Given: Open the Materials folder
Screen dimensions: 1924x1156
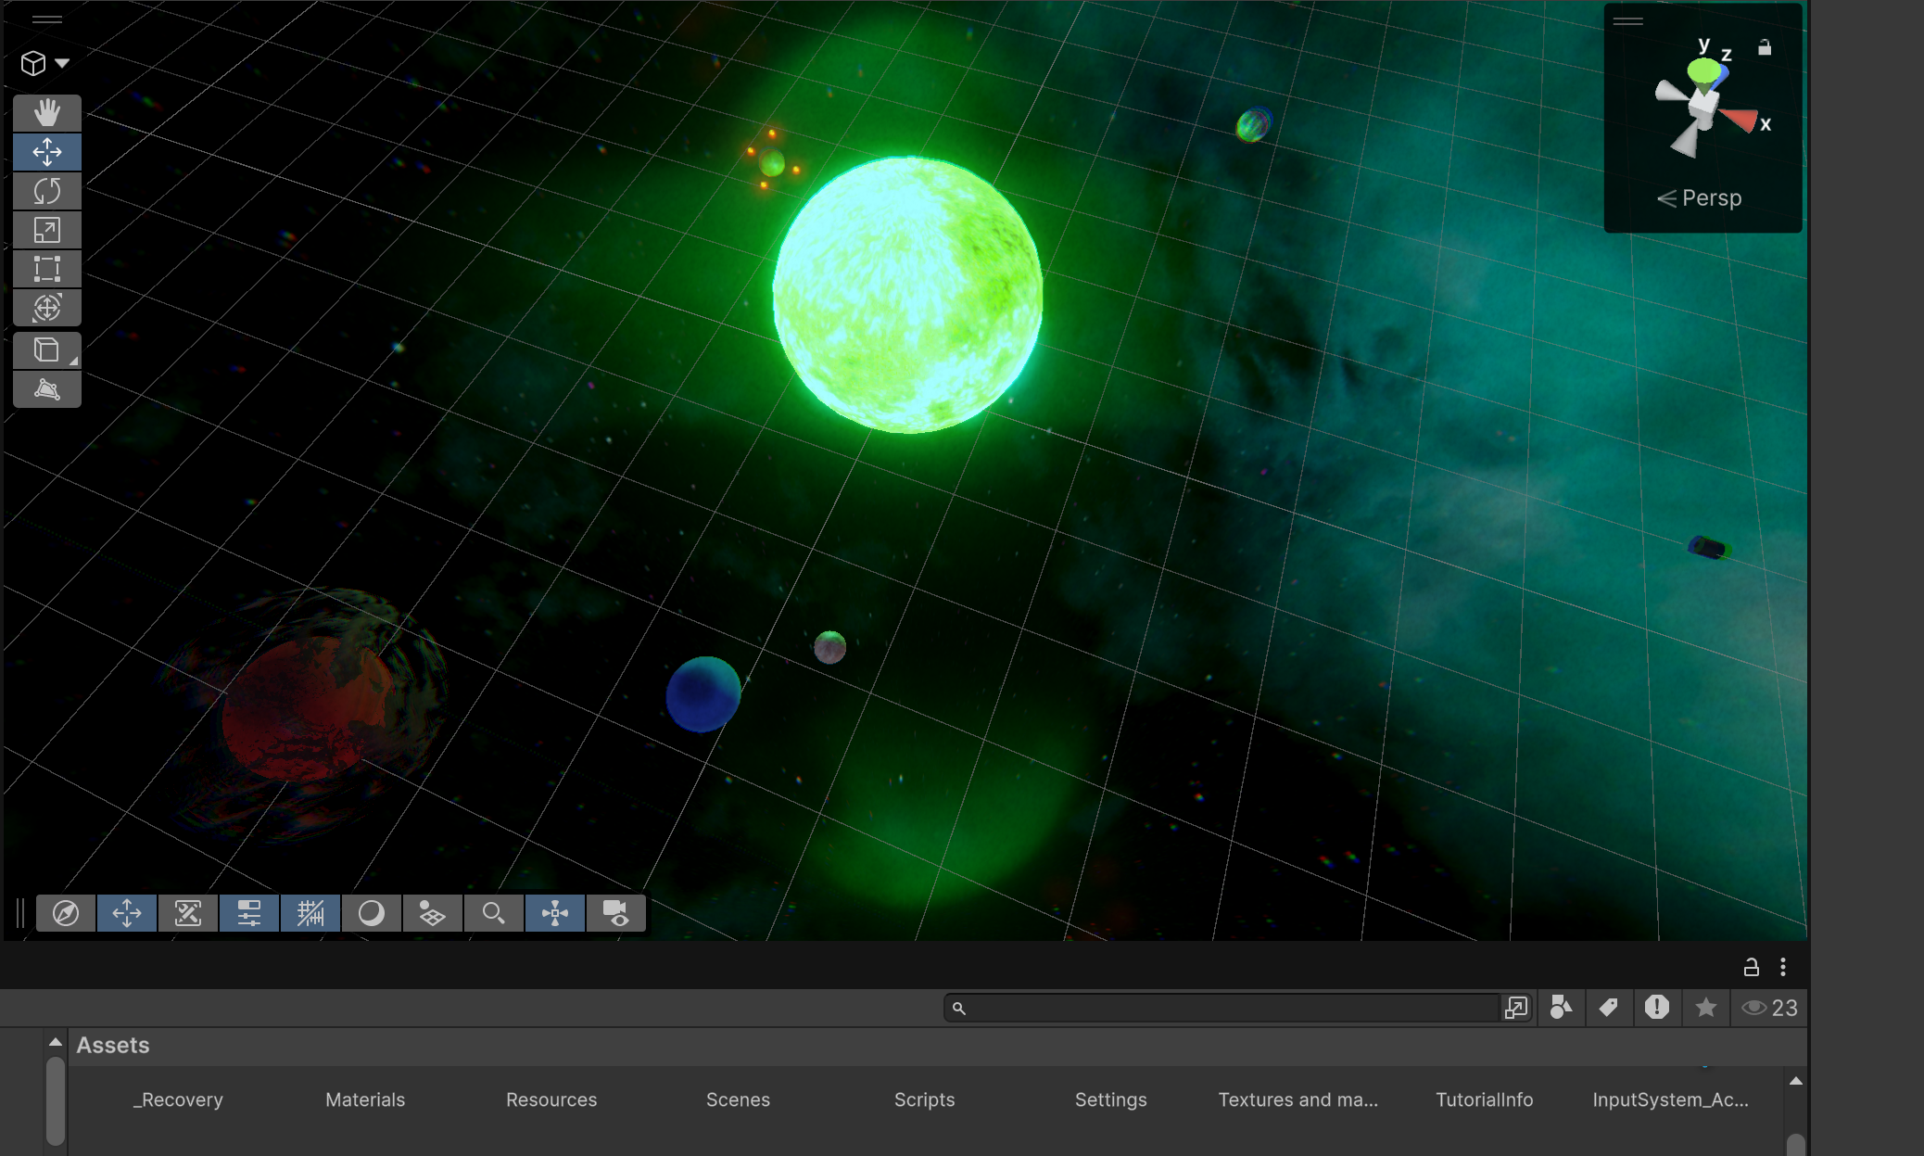Looking at the screenshot, I should tap(365, 1099).
